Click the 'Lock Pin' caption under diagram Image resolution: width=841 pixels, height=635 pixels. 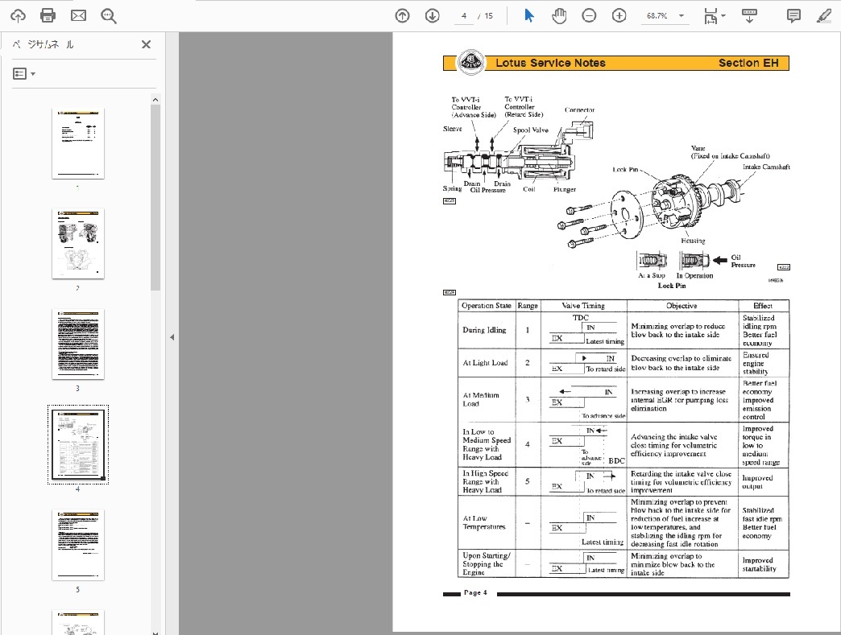pyautogui.click(x=672, y=286)
